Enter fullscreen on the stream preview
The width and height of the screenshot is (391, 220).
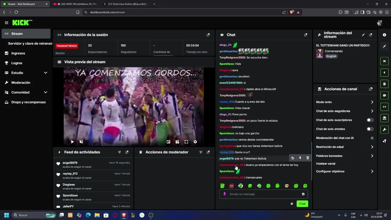point(186,142)
